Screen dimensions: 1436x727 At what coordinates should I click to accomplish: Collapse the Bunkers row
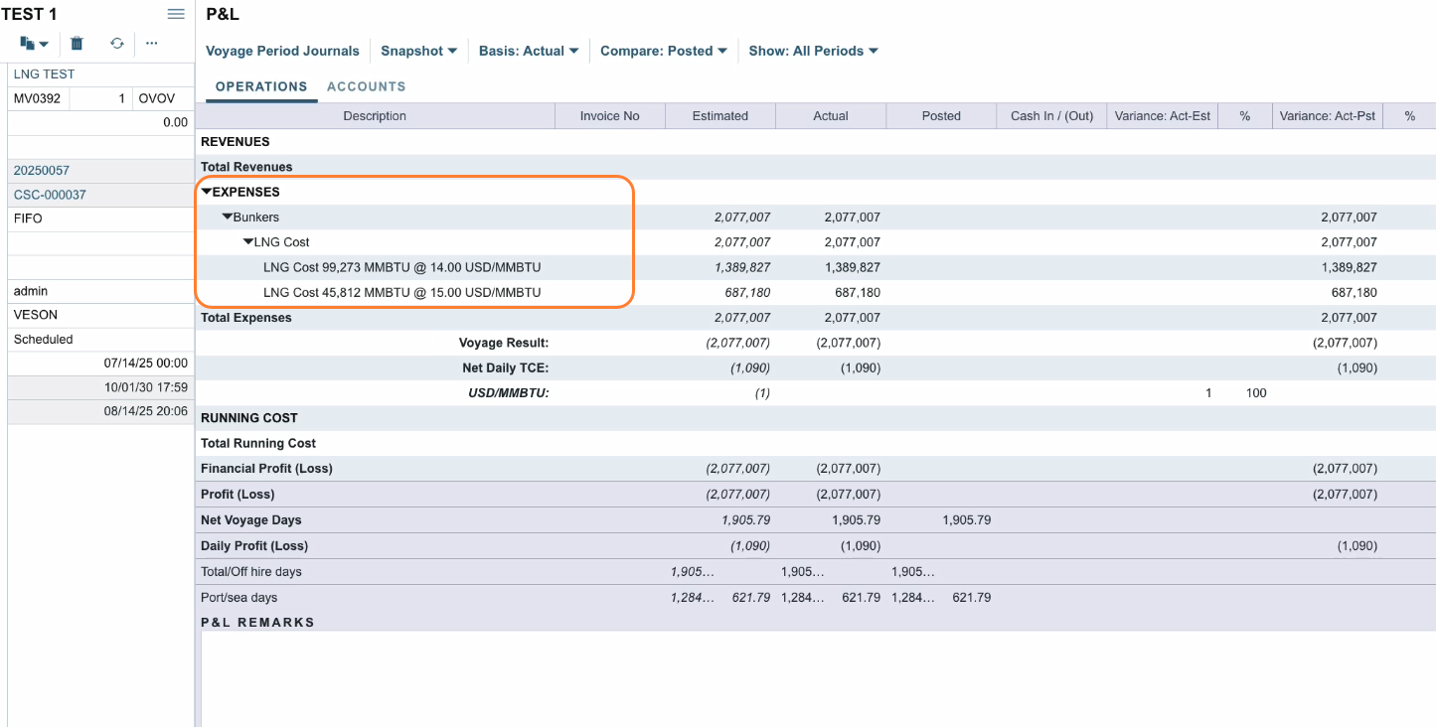(228, 217)
